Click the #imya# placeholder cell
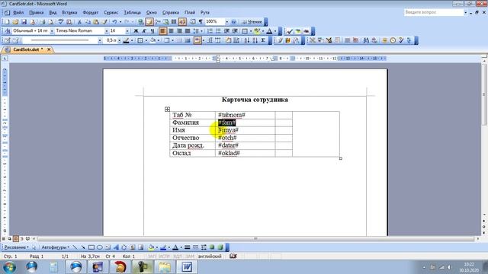Image resolution: width=488 pixels, height=274 pixels. coord(245,130)
